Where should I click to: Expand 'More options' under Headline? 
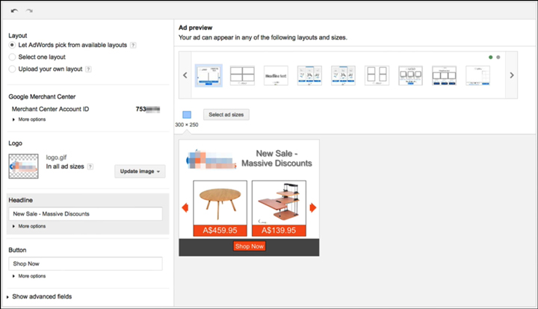pyautogui.click(x=31, y=225)
